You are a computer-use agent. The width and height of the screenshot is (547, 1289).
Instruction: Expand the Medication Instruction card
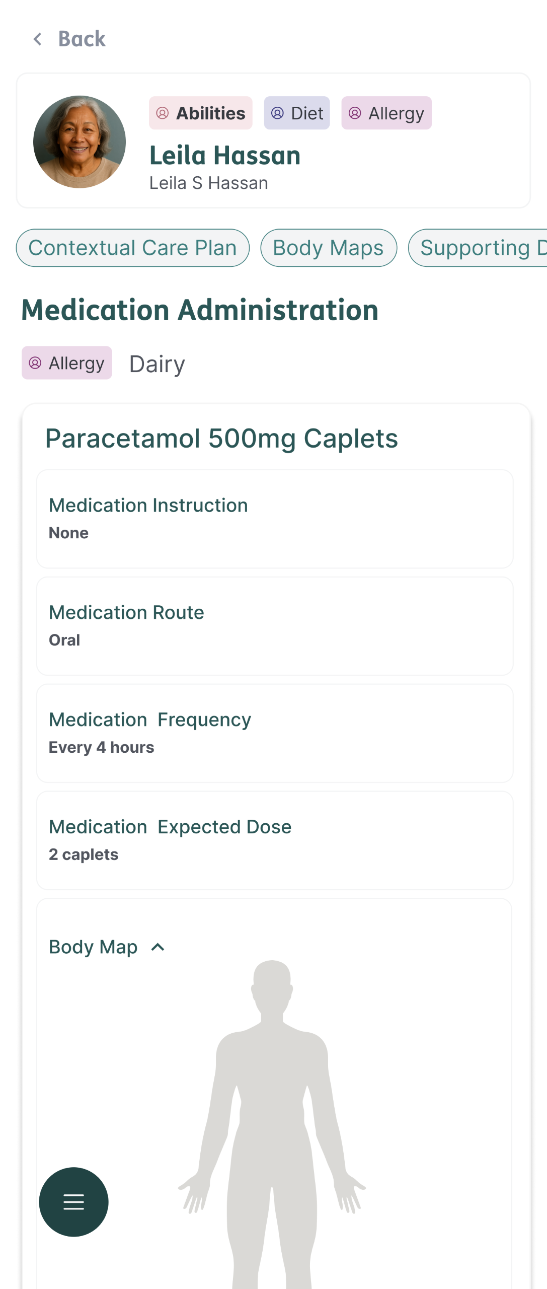click(274, 519)
